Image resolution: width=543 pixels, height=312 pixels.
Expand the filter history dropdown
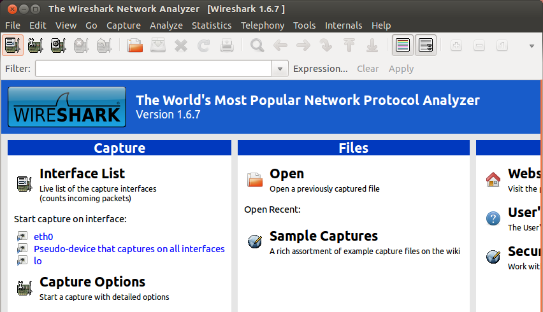click(280, 69)
